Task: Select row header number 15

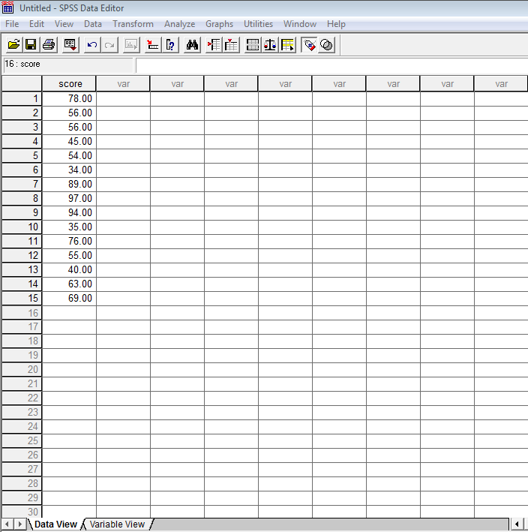Action: [22, 298]
